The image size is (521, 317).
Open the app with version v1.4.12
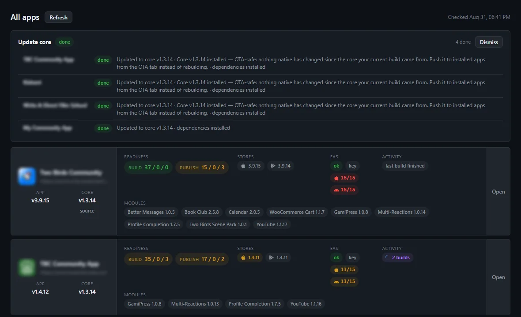(x=498, y=277)
